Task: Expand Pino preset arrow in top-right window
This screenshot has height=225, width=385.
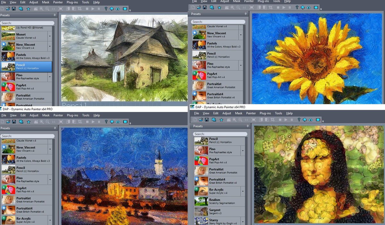Action: point(241,65)
